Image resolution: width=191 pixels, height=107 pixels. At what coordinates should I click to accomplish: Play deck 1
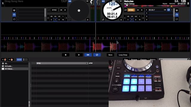[65, 10]
